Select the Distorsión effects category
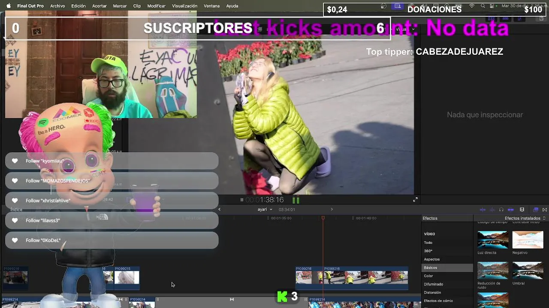549x308 pixels. (x=432, y=293)
